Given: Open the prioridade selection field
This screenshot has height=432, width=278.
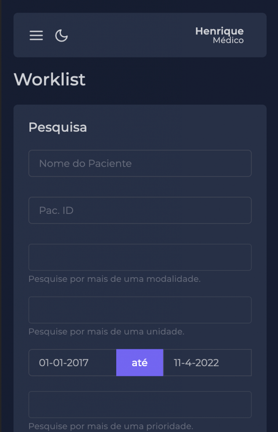Looking at the screenshot, I should coord(140,404).
